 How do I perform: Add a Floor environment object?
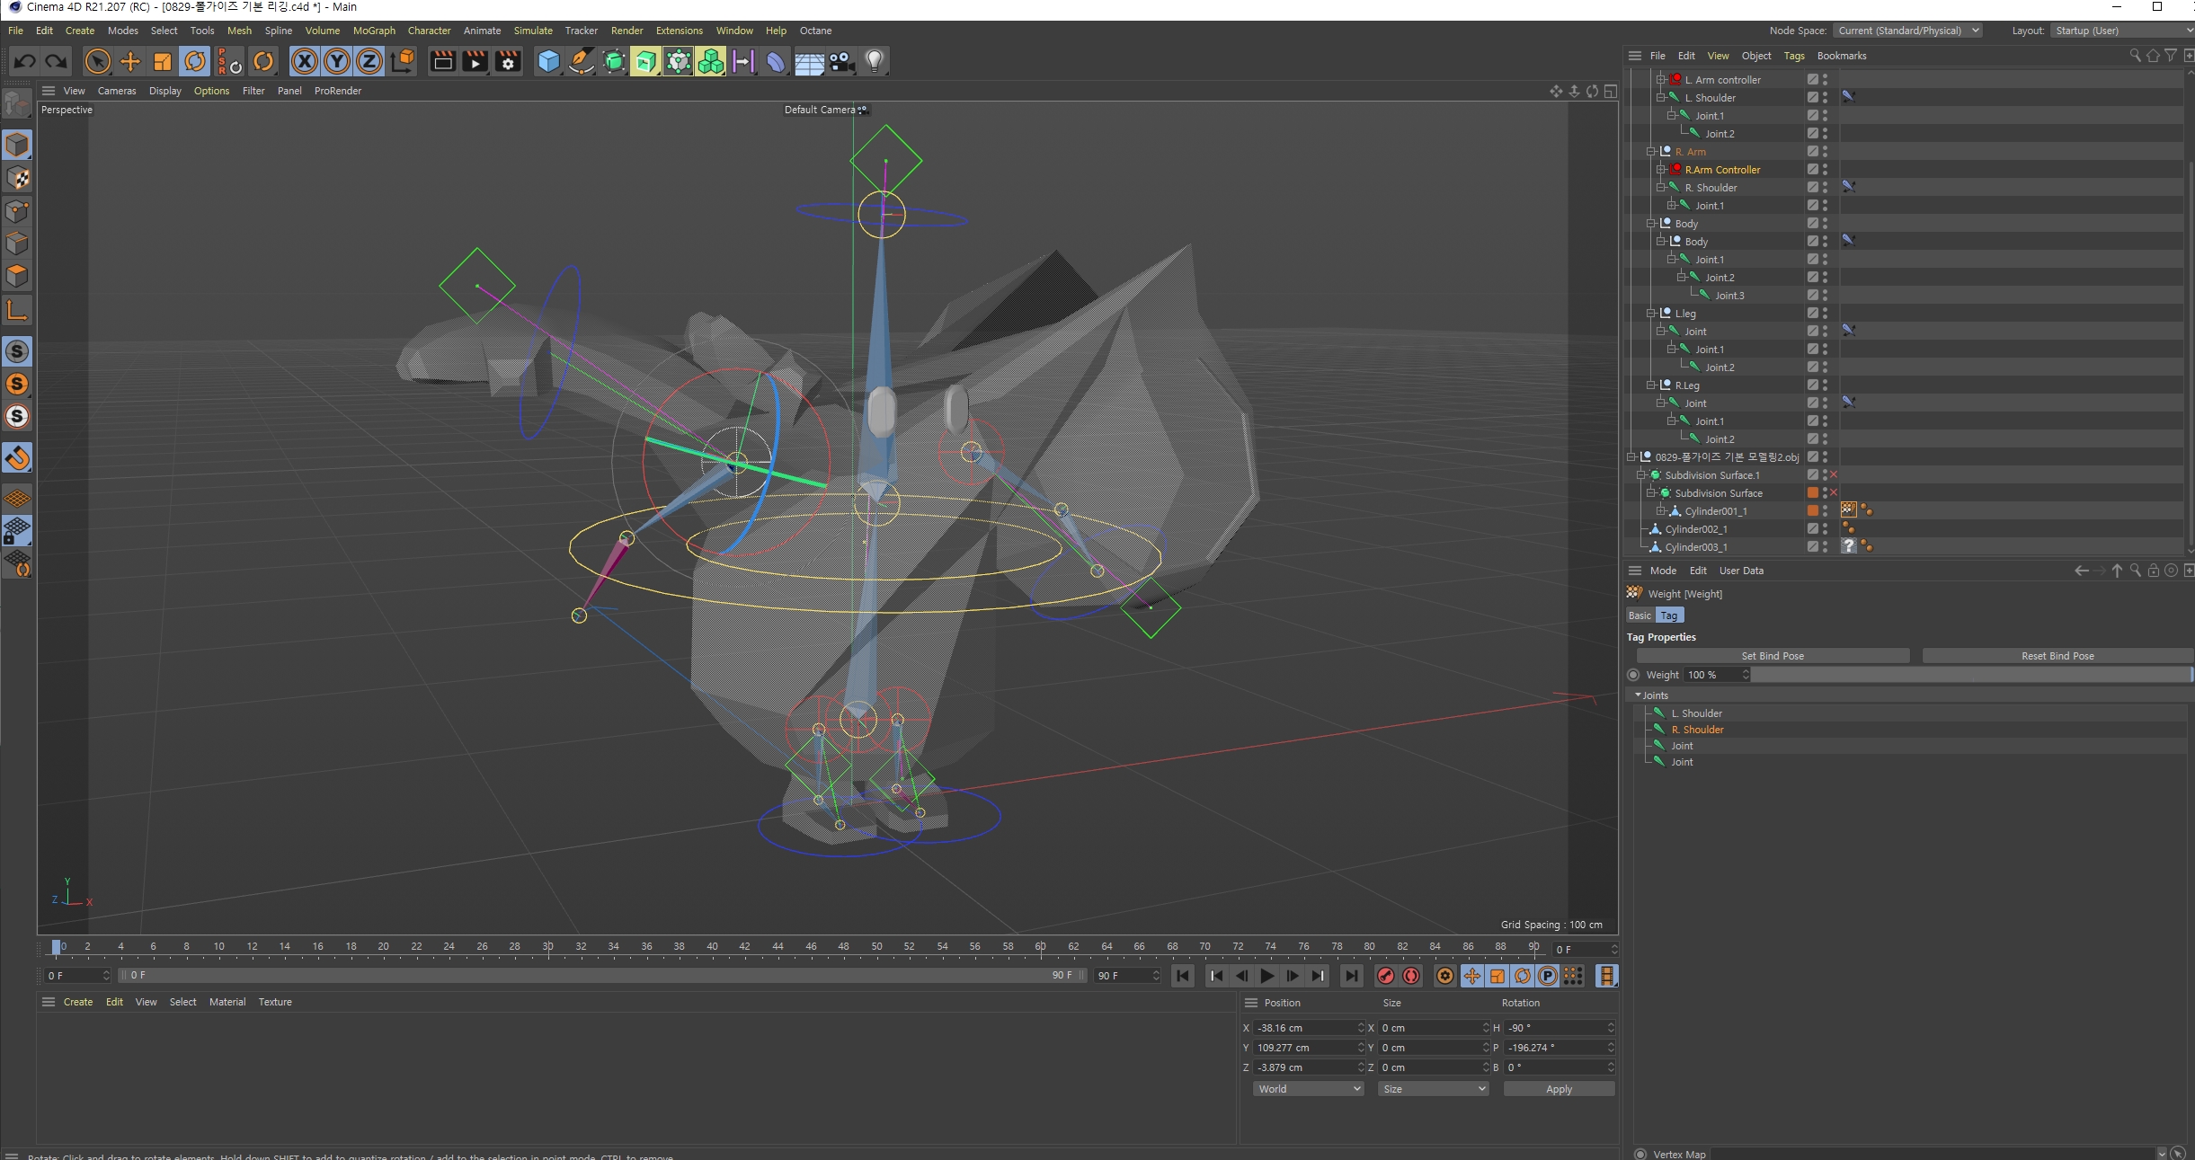(x=809, y=61)
